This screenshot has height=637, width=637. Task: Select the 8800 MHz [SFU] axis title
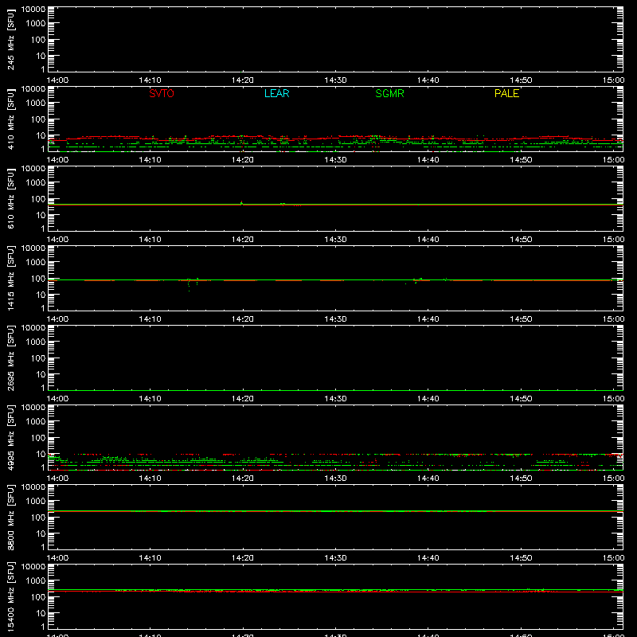pyautogui.click(x=11, y=518)
